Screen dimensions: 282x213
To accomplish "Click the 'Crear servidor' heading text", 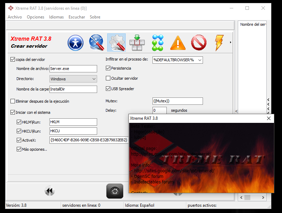I will [x=29, y=46].
